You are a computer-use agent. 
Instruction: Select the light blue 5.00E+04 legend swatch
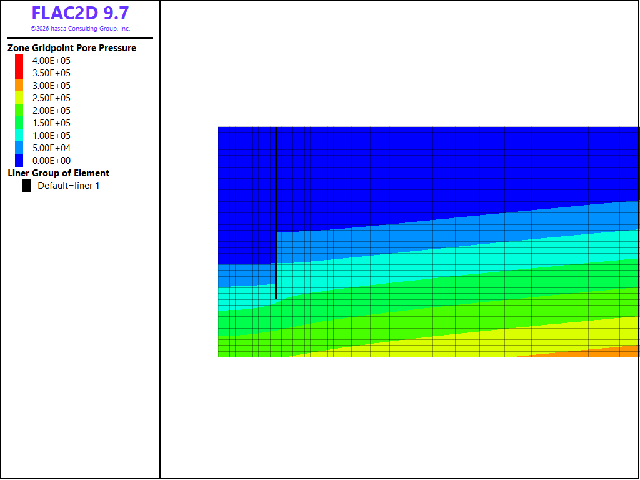19,147
